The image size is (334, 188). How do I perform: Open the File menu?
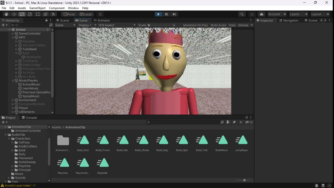click(x=4, y=8)
